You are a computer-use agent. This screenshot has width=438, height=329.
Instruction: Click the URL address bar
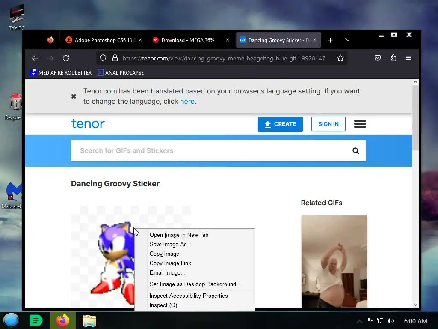pyautogui.click(x=223, y=58)
